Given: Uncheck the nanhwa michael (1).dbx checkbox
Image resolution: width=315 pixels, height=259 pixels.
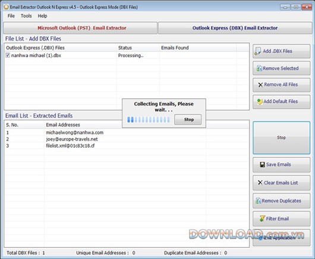Looking at the screenshot, I should (8, 55).
